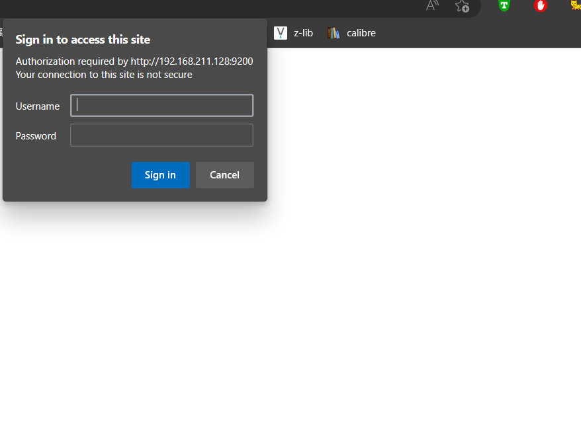Open the calibre bookmark
Screen dimensions: 581x448
351,33
